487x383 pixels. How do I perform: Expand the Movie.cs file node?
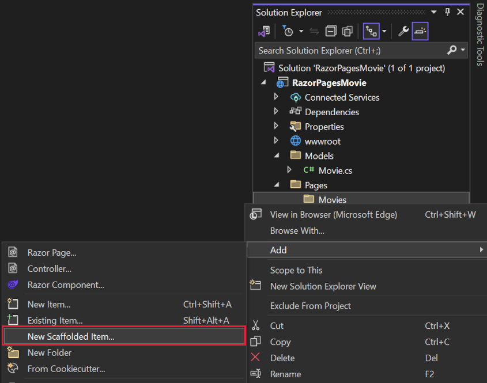tap(289, 170)
